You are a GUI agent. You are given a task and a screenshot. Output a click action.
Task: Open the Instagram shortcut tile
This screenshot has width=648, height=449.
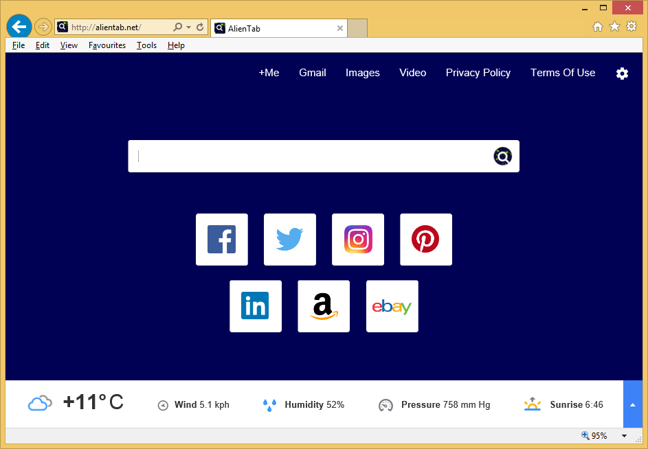coord(358,240)
